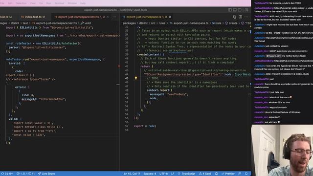The image size is (313, 176).
Task: Click the 'packages' breadcrumb in right editor
Action: (129, 23)
